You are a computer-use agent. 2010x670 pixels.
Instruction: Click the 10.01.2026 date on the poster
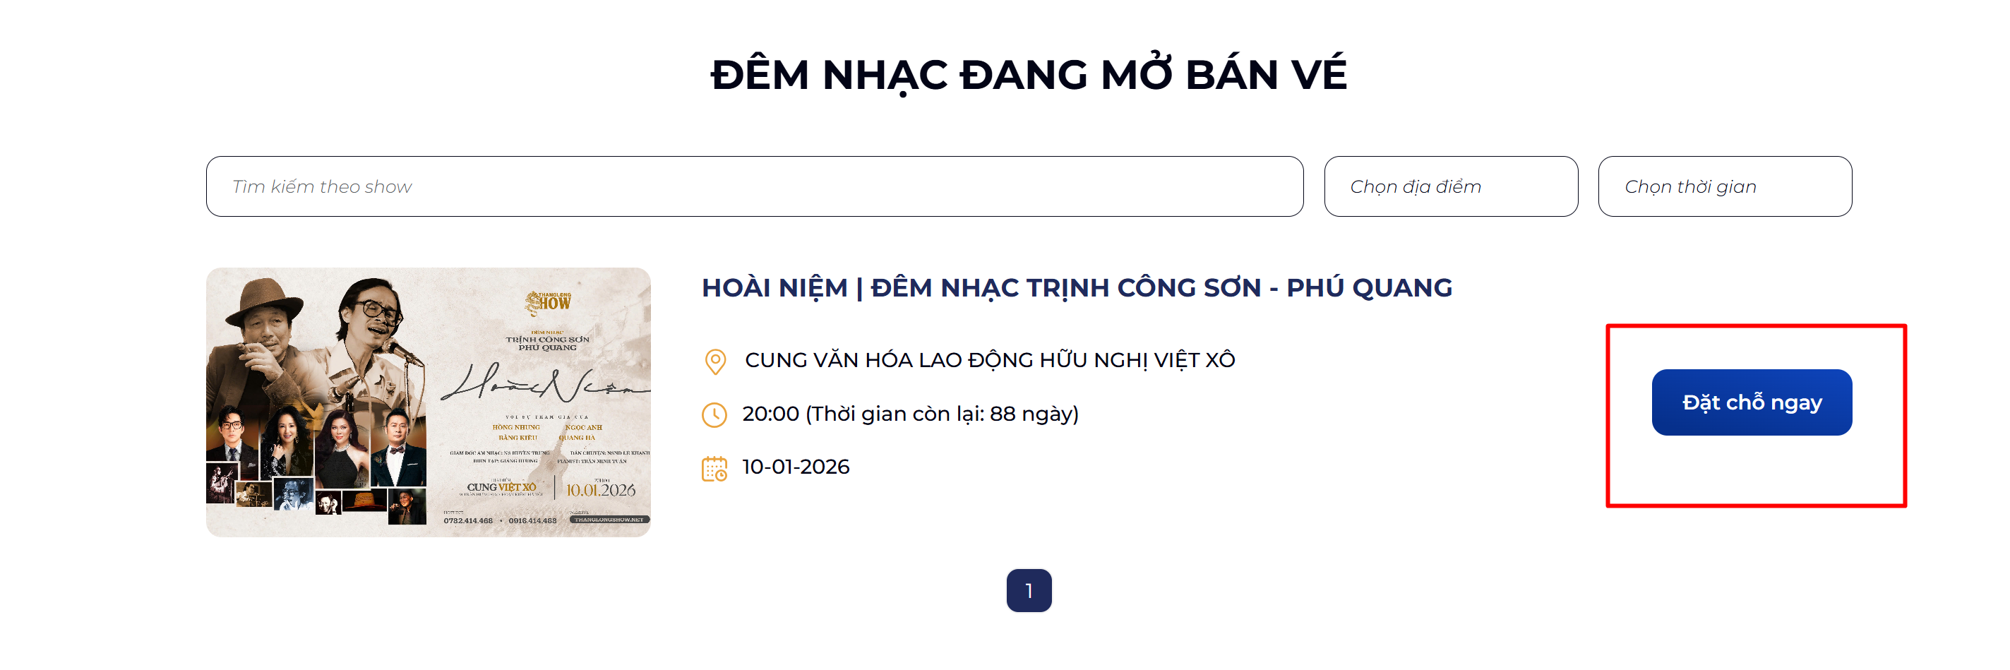600,490
